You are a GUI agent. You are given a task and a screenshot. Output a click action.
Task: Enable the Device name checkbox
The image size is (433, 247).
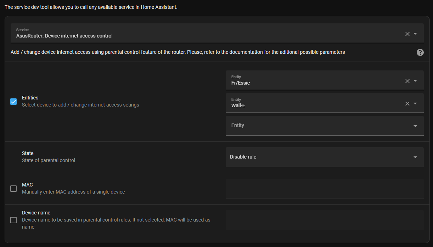pyautogui.click(x=13, y=220)
